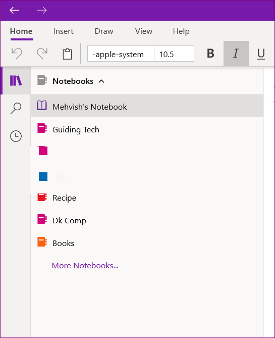The height and width of the screenshot is (338, 275).
Task: Open search with the magnifier icon
Action: [16, 108]
